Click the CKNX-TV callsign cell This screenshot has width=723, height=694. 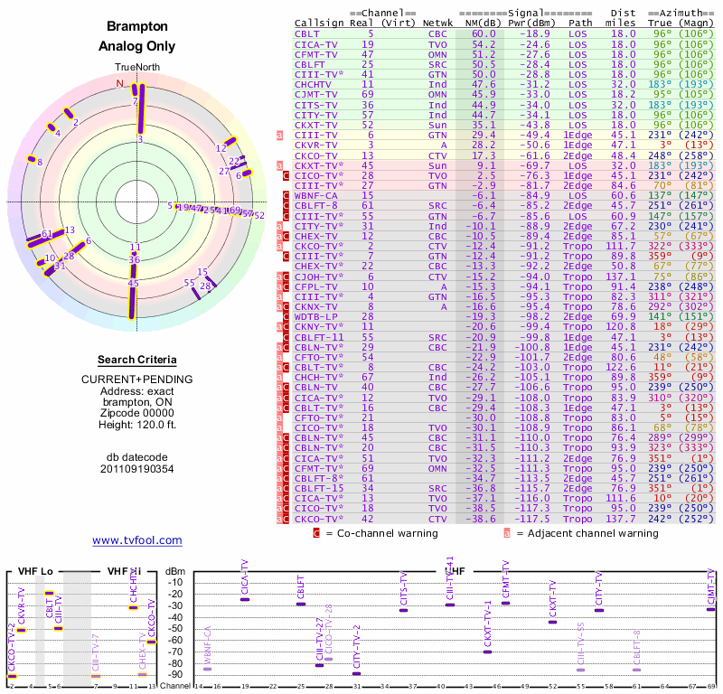point(316,306)
